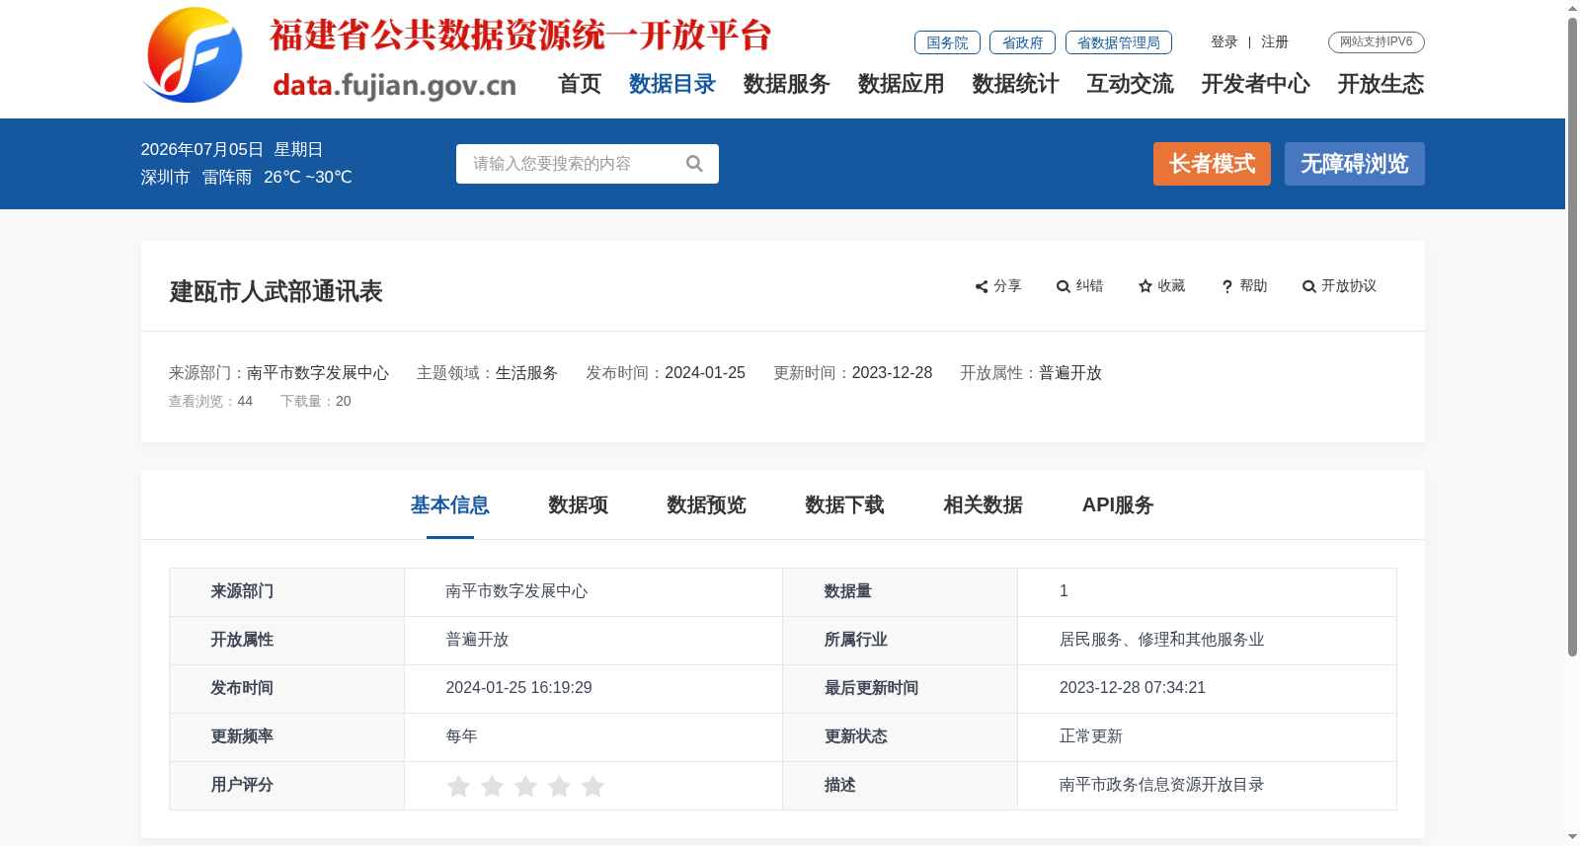Click the 下载量：20 text
This screenshot has height=846, width=1580.
click(316, 402)
